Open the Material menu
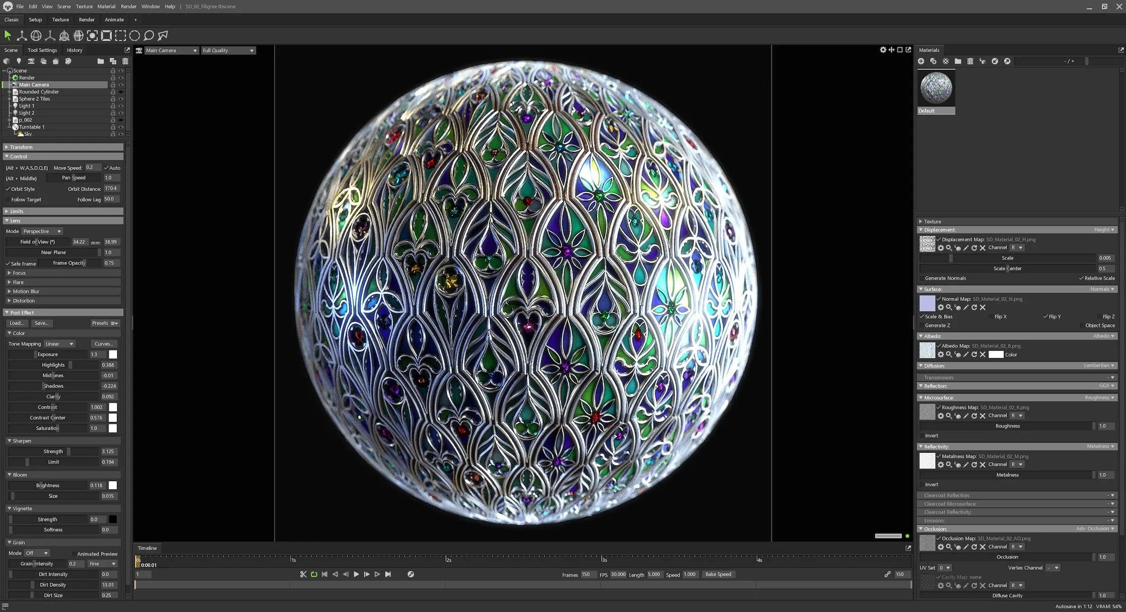 [x=106, y=7]
